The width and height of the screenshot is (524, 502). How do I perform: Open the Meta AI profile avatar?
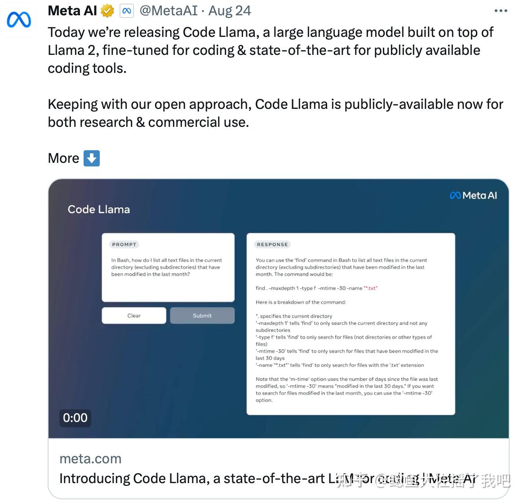tap(19, 19)
